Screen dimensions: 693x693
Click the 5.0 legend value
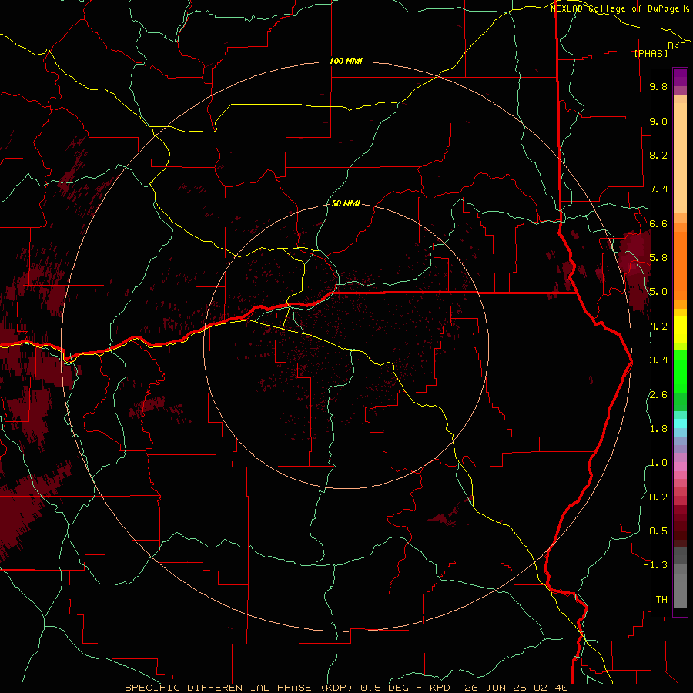(658, 292)
